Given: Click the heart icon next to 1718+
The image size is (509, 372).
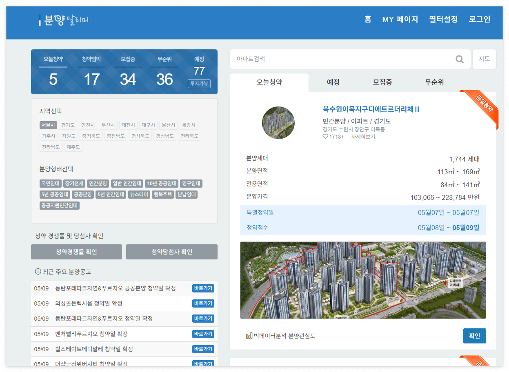Looking at the screenshot, I should pyautogui.click(x=325, y=137).
